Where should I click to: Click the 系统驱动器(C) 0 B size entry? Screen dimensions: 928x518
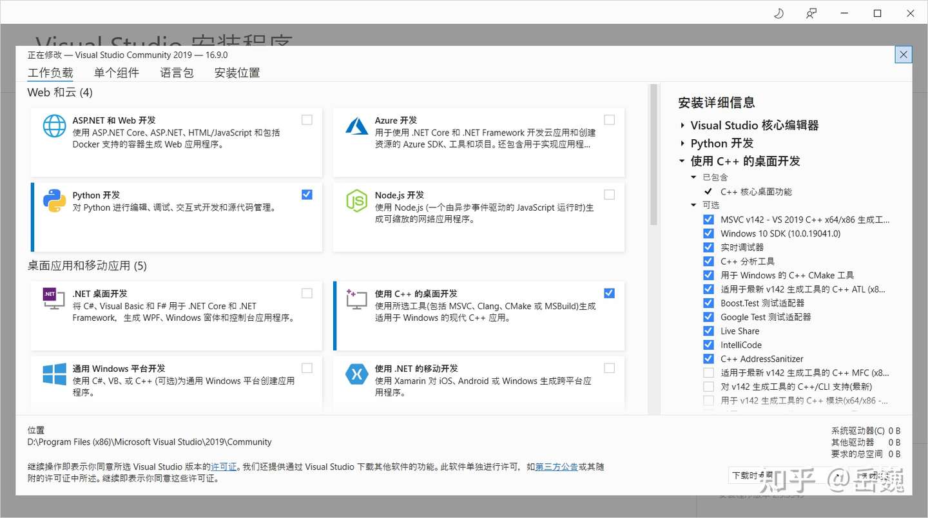[866, 430]
